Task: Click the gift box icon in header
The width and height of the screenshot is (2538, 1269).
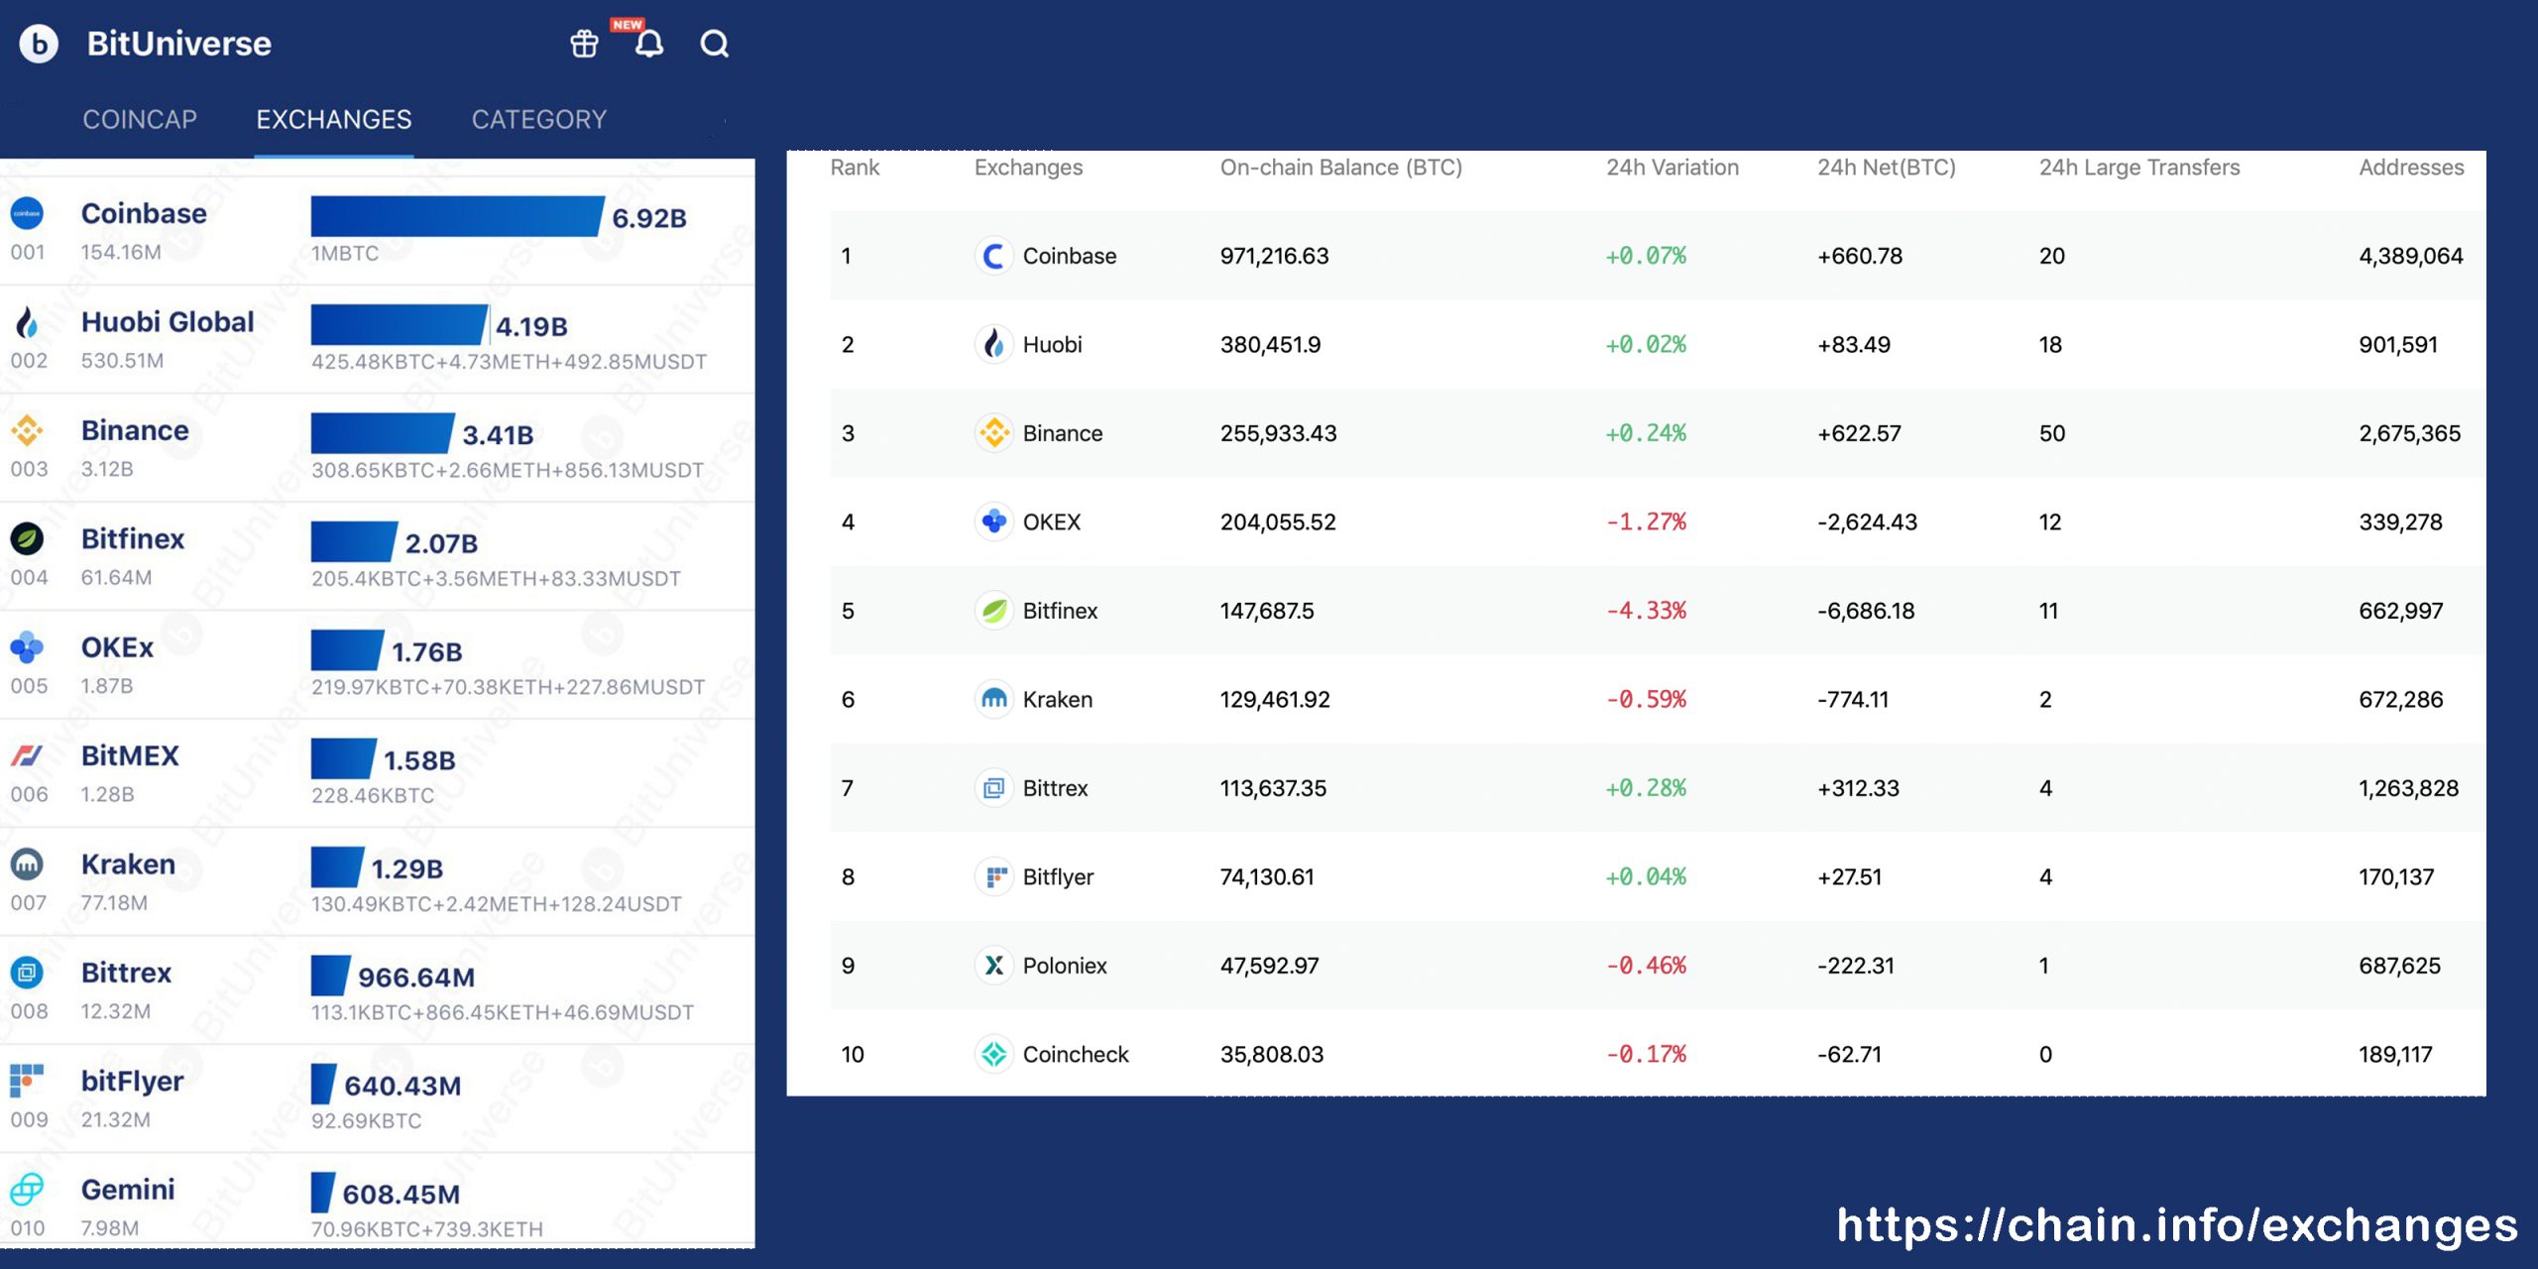Action: 584,44
